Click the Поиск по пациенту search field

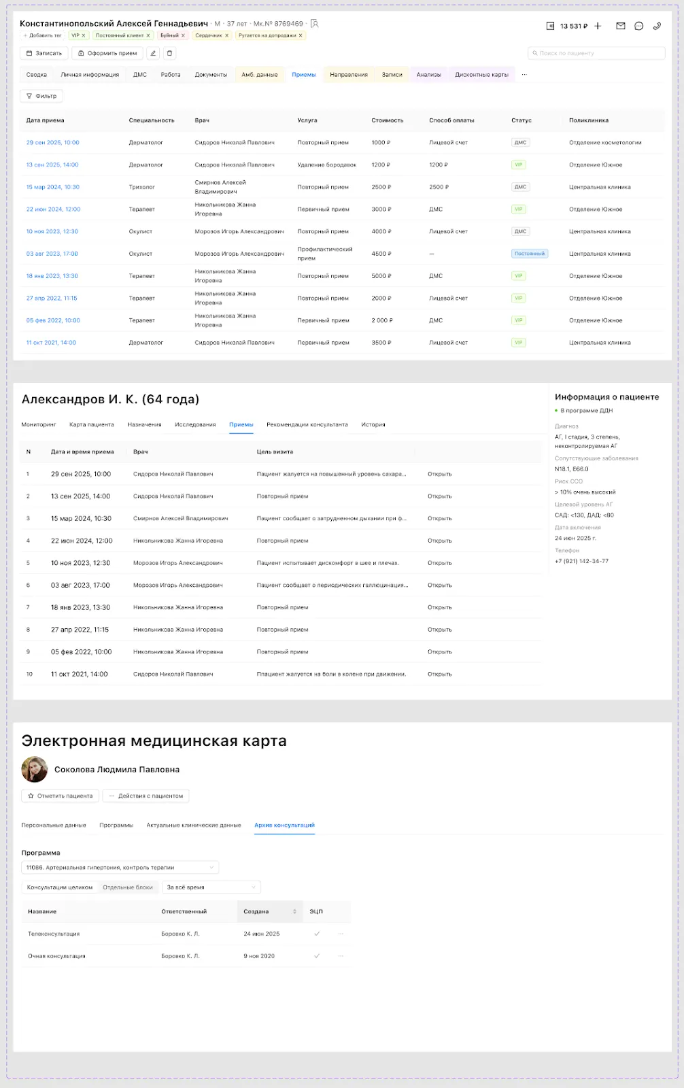coord(596,53)
